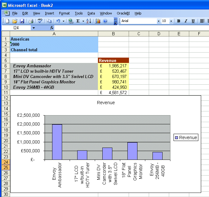209x197 pixels.
Task: Open a file with the folder icon
Action: coord(15,21)
